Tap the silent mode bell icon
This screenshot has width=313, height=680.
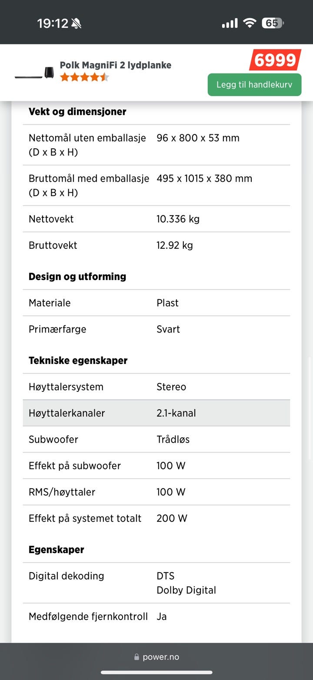[77, 23]
